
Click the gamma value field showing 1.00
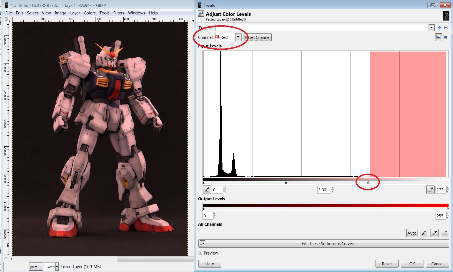pos(324,190)
